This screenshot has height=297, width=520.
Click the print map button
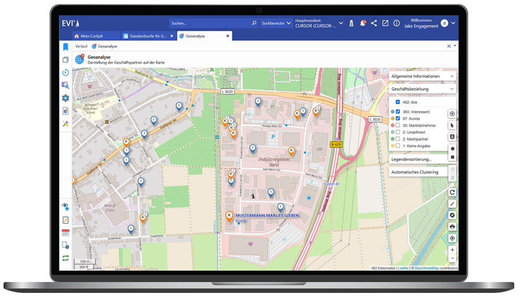(452, 227)
